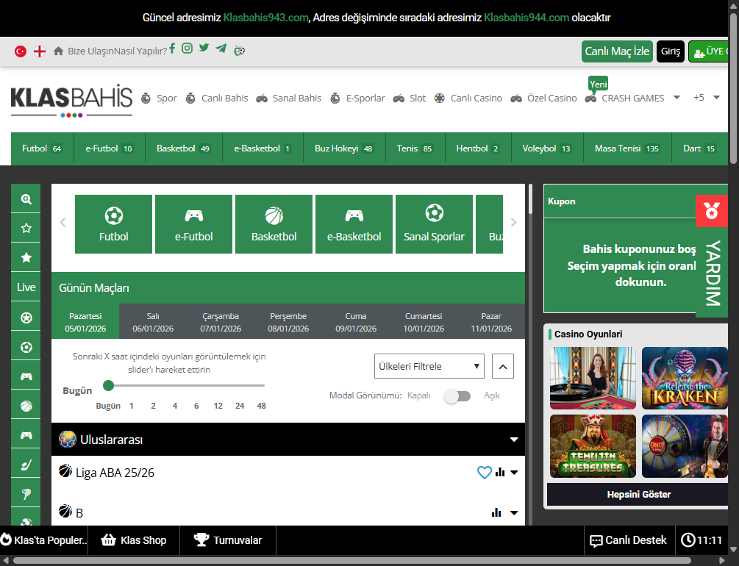Click the Instagram icon in the top bar
Image resolution: width=739 pixels, height=566 pixels.
(188, 49)
